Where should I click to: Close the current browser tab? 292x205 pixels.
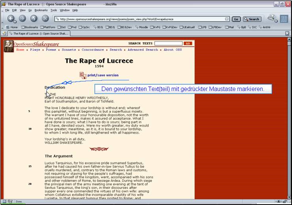tap(287, 34)
